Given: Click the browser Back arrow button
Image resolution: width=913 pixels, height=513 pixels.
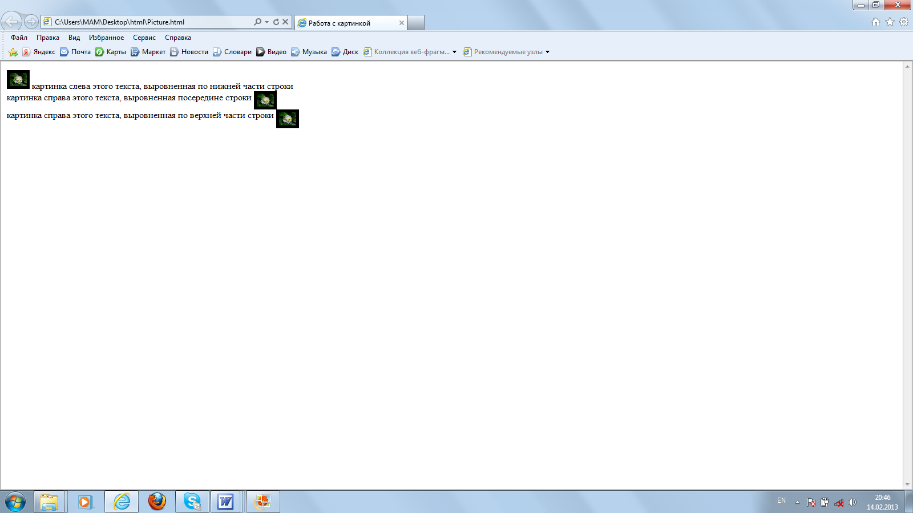Looking at the screenshot, I should (11, 22).
